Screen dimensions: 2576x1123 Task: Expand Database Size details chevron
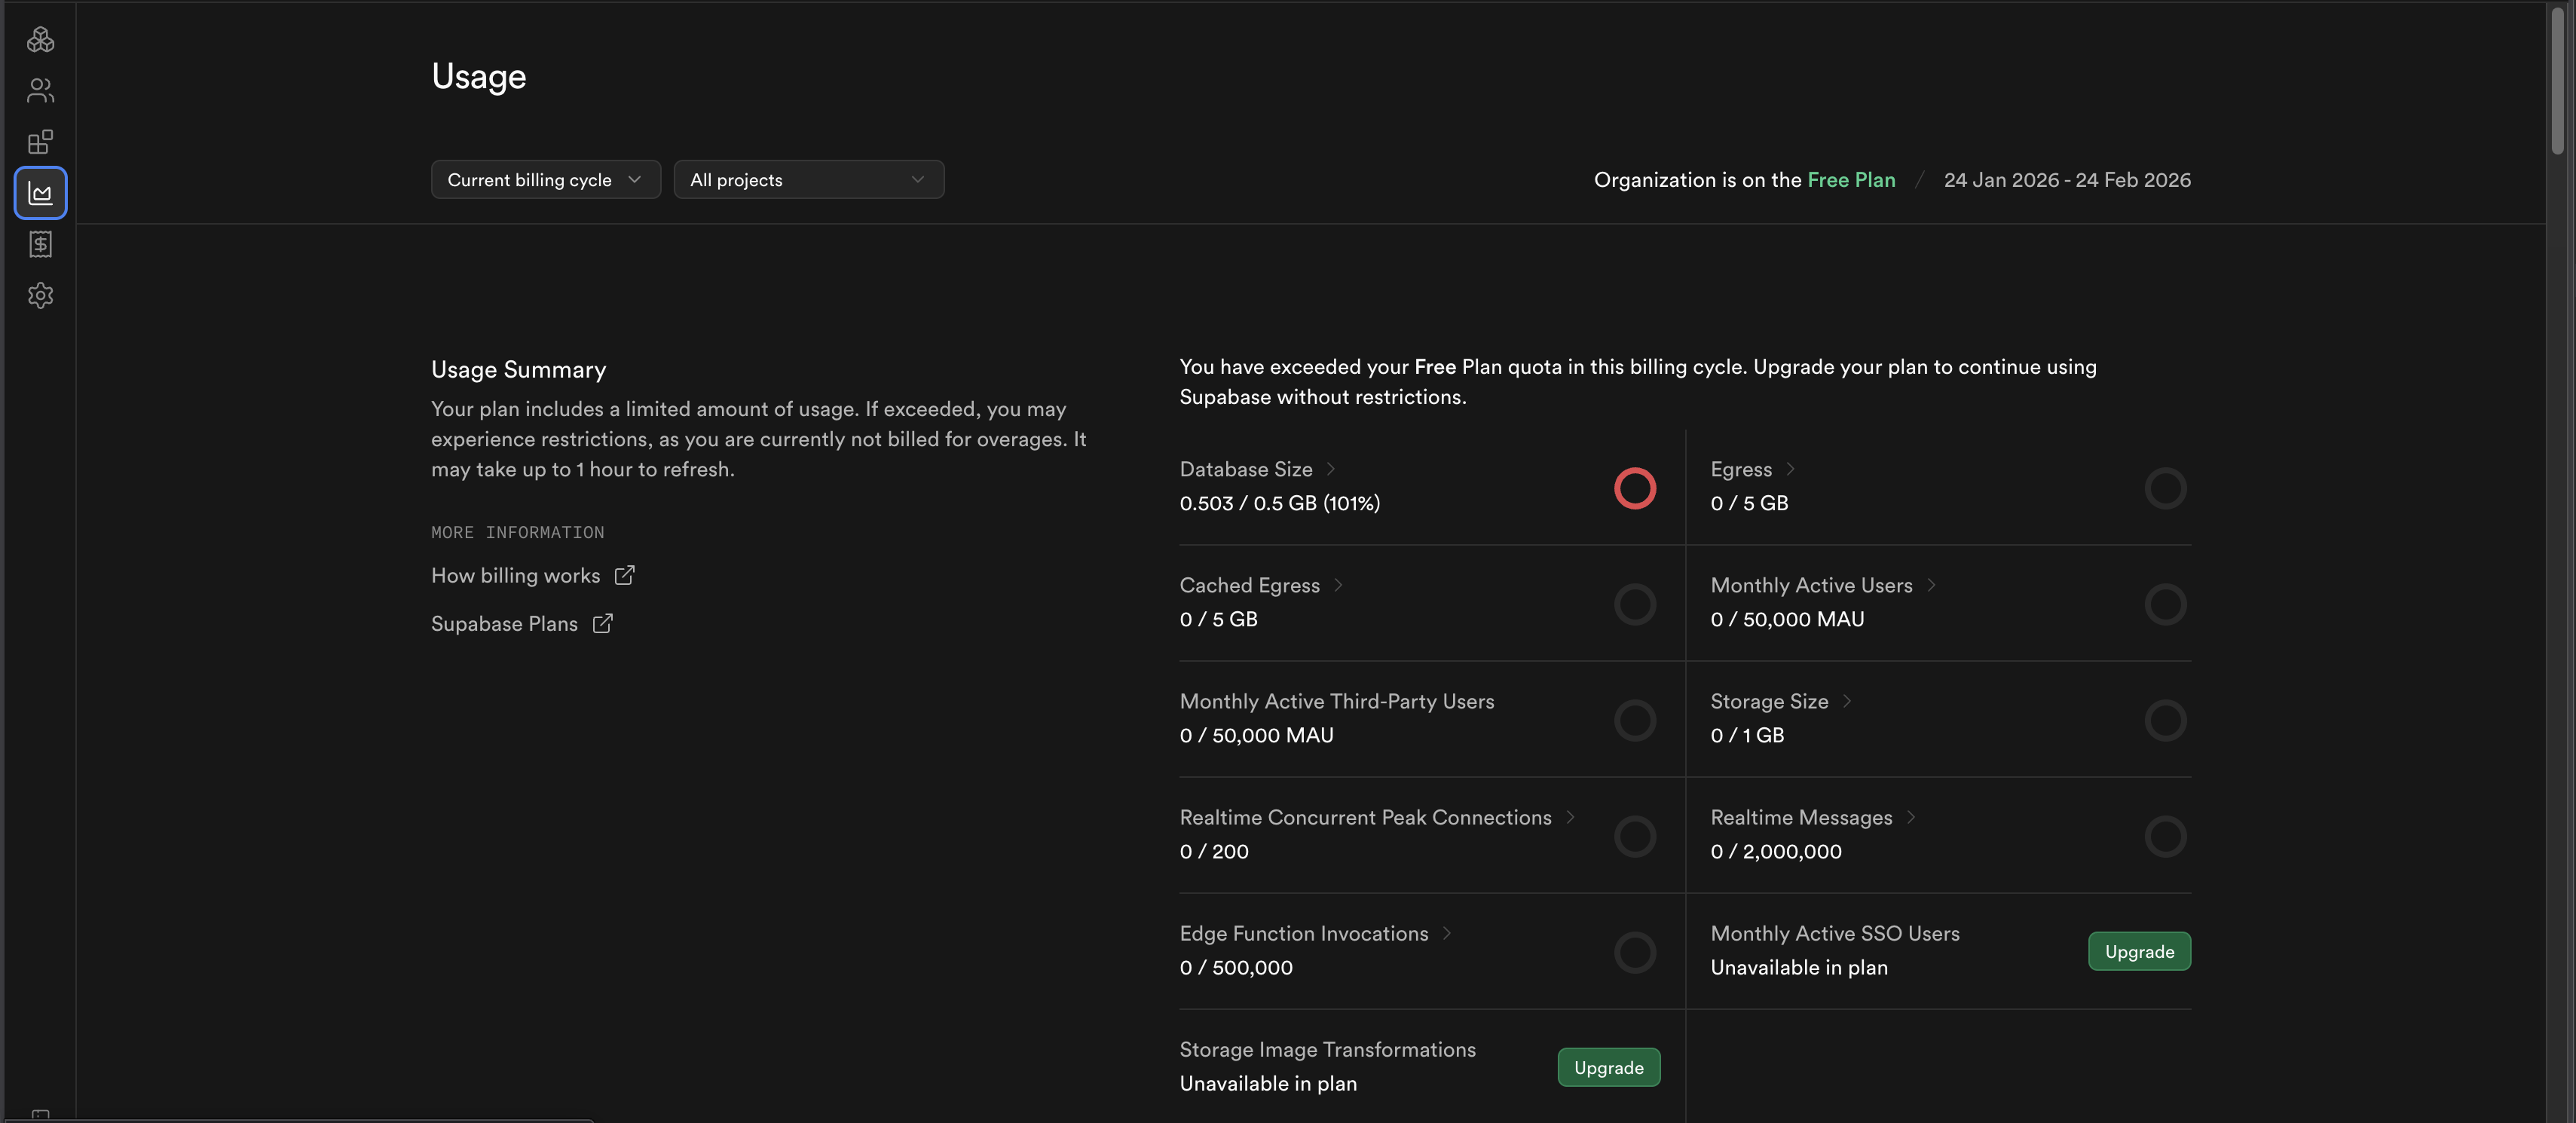pyautogui.click(x=1330, y=469)
